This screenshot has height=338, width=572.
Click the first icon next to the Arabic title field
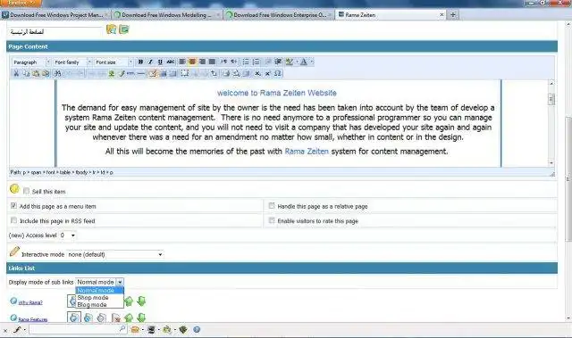click(x=111, y=29)
